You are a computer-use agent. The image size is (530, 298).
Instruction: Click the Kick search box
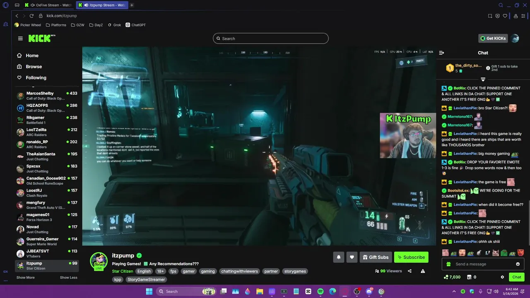pyautogui.click(x=271, y=38)
